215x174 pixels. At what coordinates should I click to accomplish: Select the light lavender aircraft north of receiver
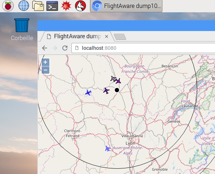[113, 79]
